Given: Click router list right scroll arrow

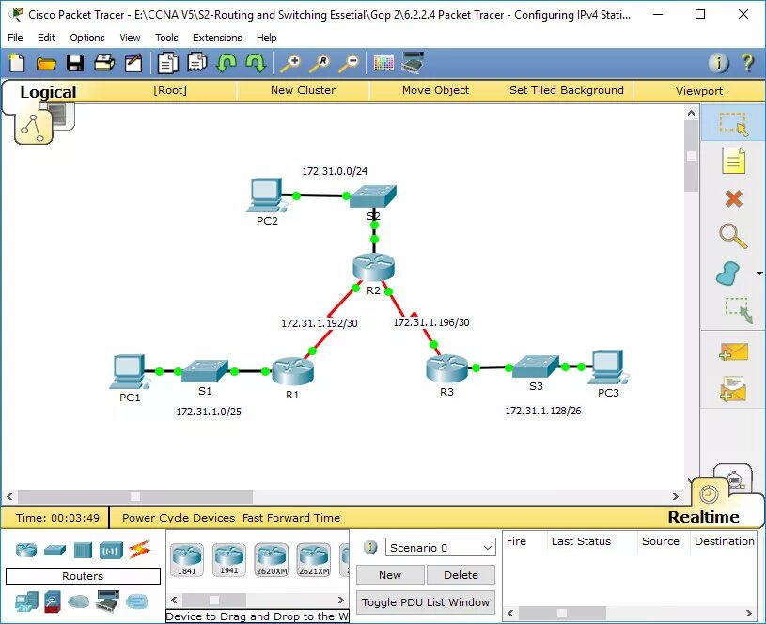Looking at the screenshot, I should (x=341, y=600).
